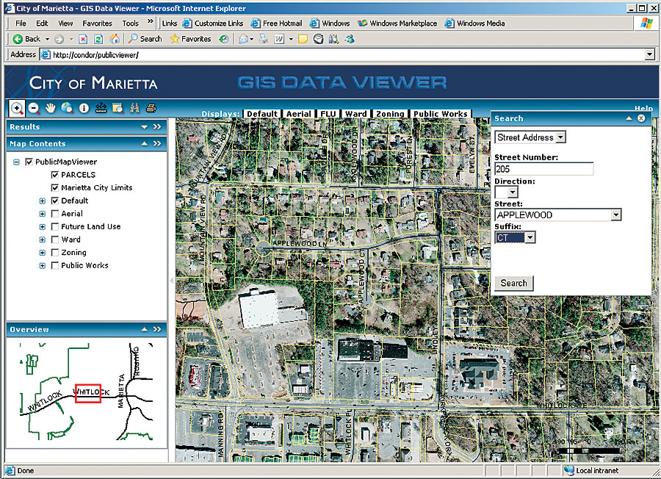Choose the Measure distance tool

pyautogui.click(x=101, y=109)
